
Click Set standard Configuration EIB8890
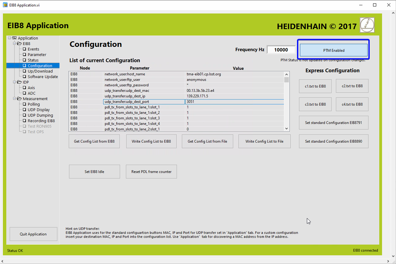(x=334, y=141)
